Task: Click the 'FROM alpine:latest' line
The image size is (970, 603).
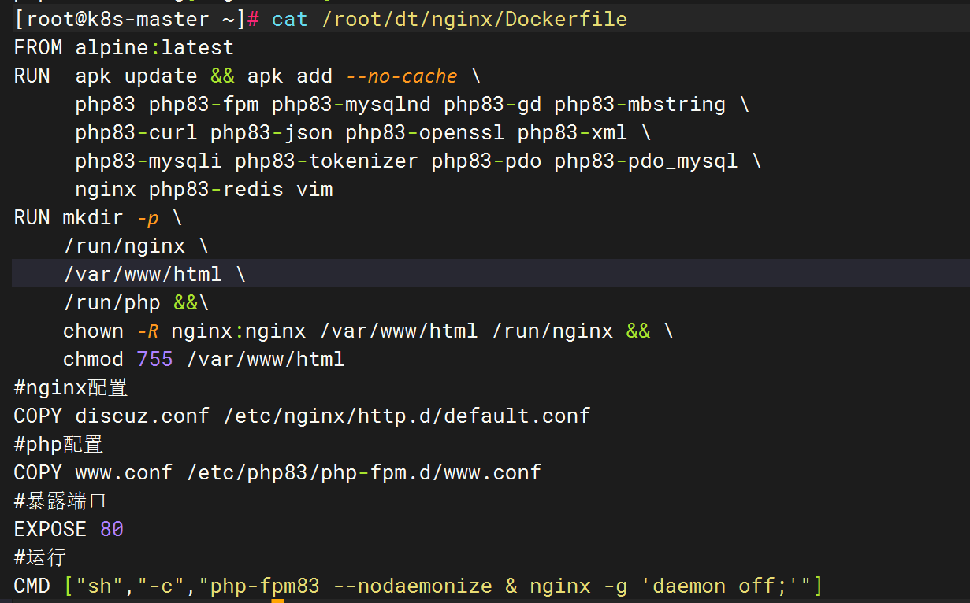Action: click(124, 47)
